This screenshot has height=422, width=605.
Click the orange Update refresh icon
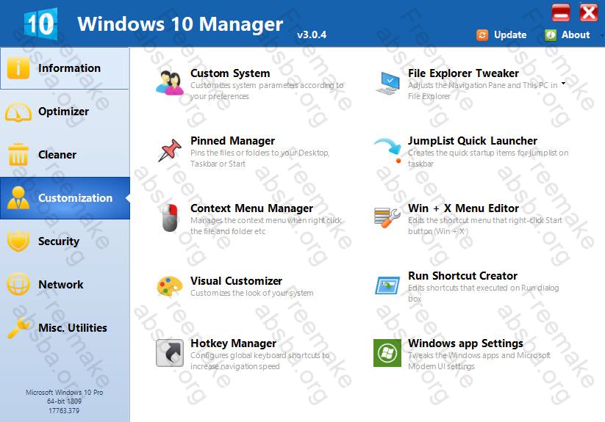pos(482,35)
